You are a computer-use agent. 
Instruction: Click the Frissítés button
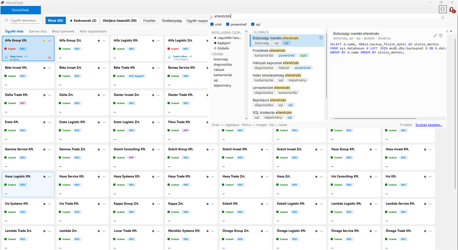tap(149, 21)
